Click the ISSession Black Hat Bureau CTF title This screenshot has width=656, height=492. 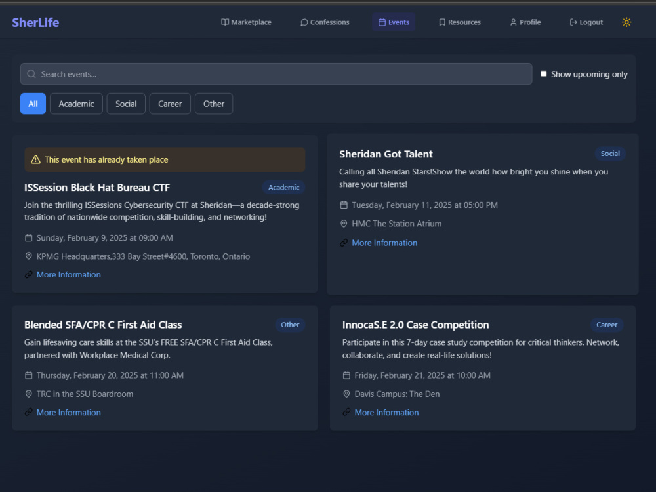click(x=97, y=188)
